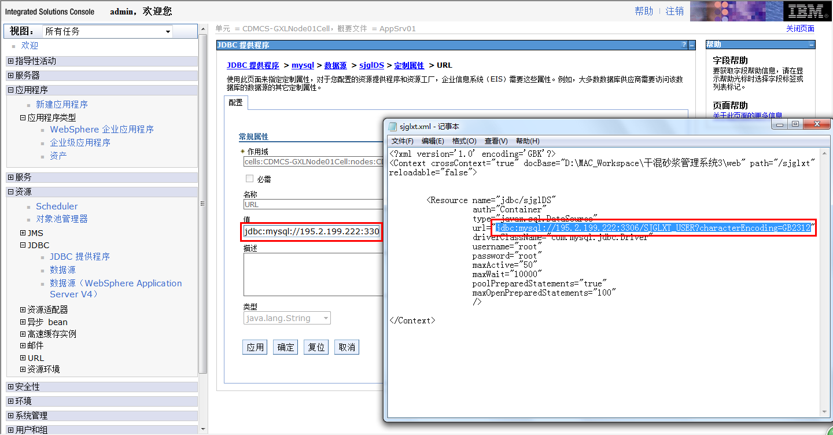
Task: Expand the 环境 section
Action: pos(11,401)
